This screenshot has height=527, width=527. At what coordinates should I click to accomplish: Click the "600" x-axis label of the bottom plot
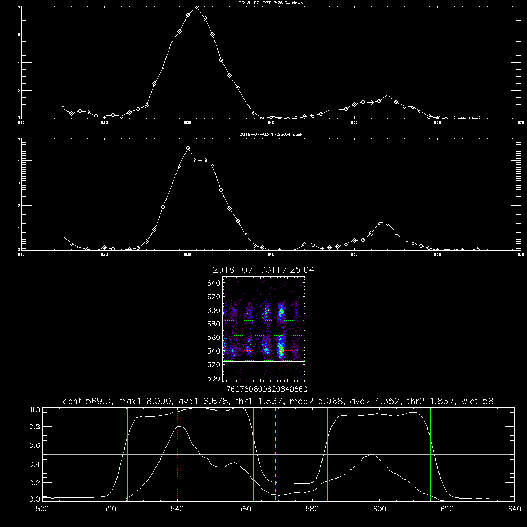pos(379,509)
